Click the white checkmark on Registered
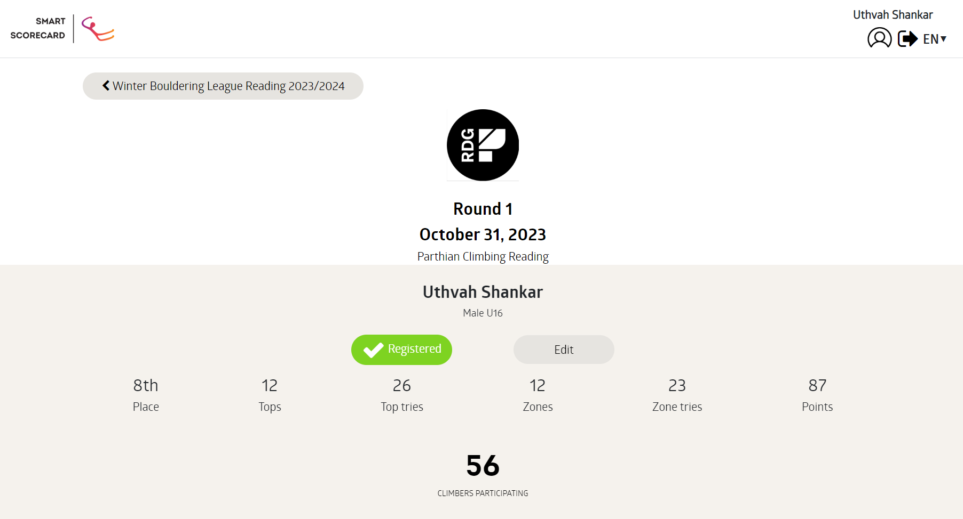The height and width of the screenshot is (519, 963). coord(373,350)
